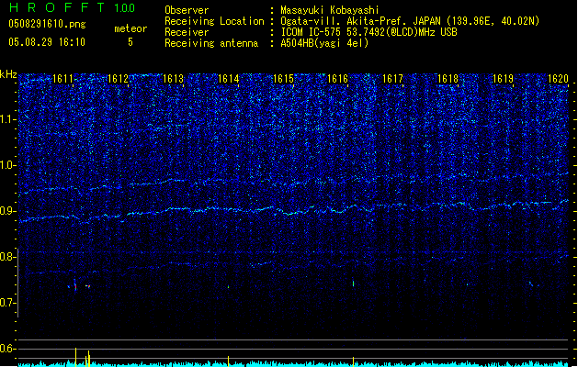Select the meteor count value 5

(130, 42)
